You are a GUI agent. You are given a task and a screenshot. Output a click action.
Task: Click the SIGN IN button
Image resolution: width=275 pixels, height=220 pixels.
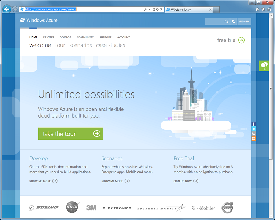point(244,21)
